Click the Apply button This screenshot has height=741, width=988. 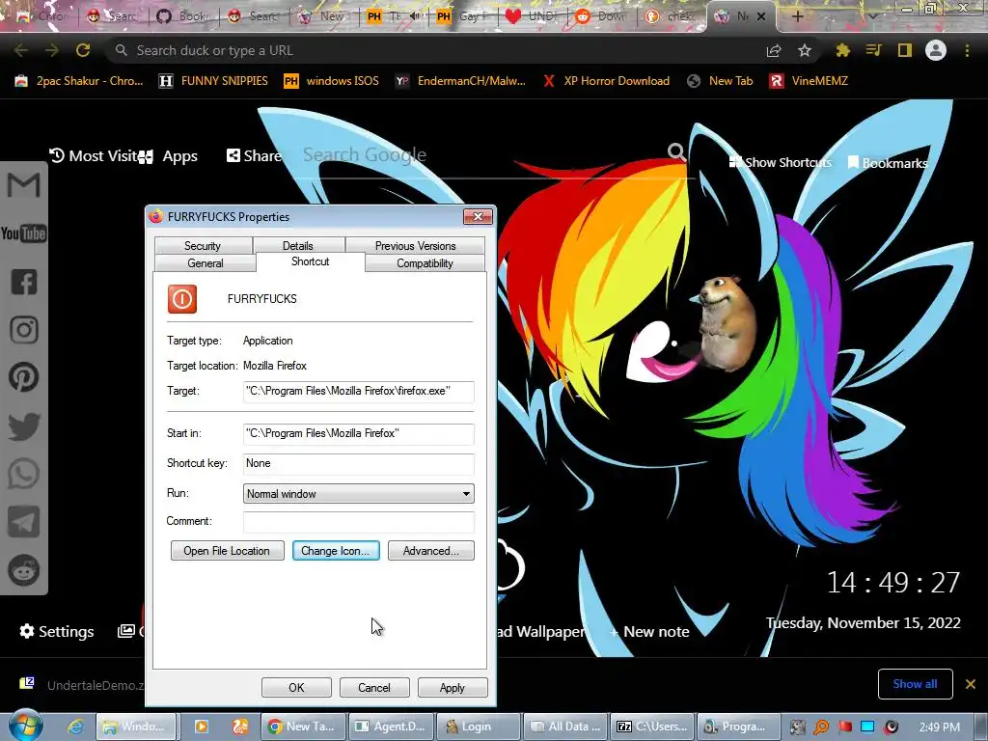[x=453, y=687]
